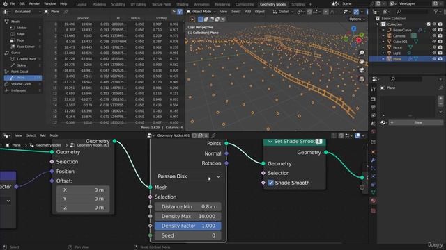Hide Fence with its eye icon
The height and width of the screenshot is (250, 446).
pos(434,47)
